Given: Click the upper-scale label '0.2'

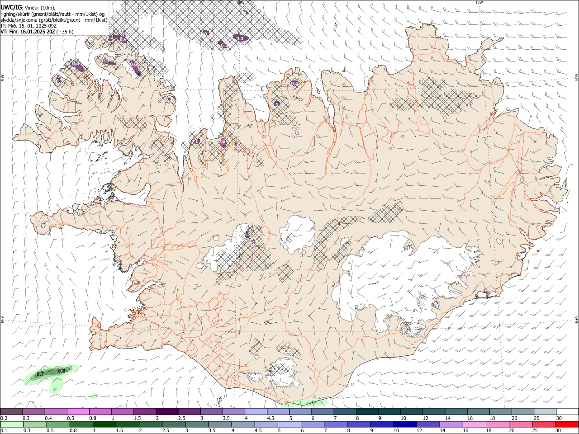Looking at the screenshot, I should [4, 418].
